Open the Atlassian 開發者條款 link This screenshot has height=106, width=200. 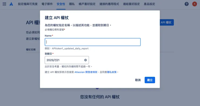tap(86, 72)
